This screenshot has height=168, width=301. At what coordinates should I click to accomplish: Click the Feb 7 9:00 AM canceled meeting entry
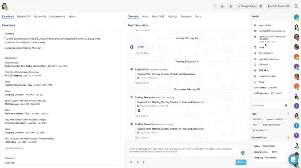pyautogui.click(x=166, y=76)
